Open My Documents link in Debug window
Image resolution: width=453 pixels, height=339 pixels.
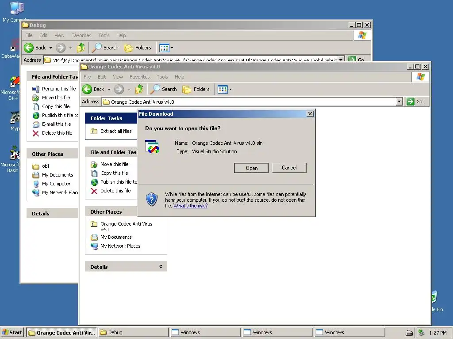click(53, 175)
